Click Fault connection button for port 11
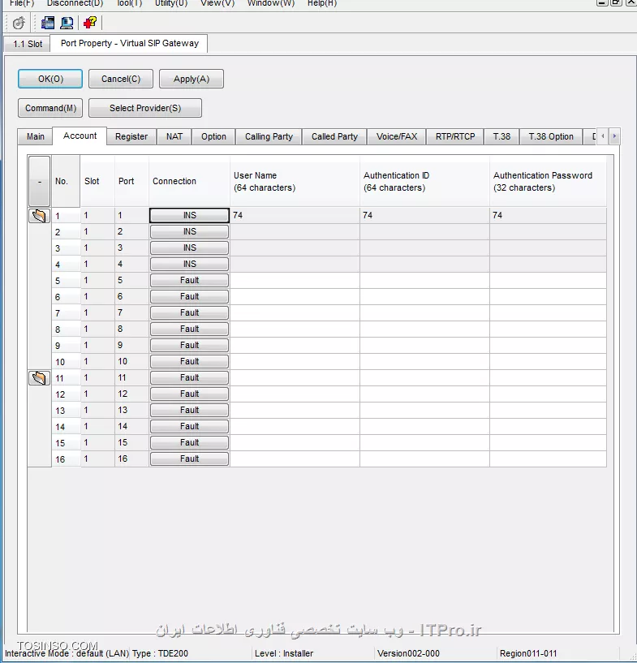Screen dimensions: 637x663 189,377
